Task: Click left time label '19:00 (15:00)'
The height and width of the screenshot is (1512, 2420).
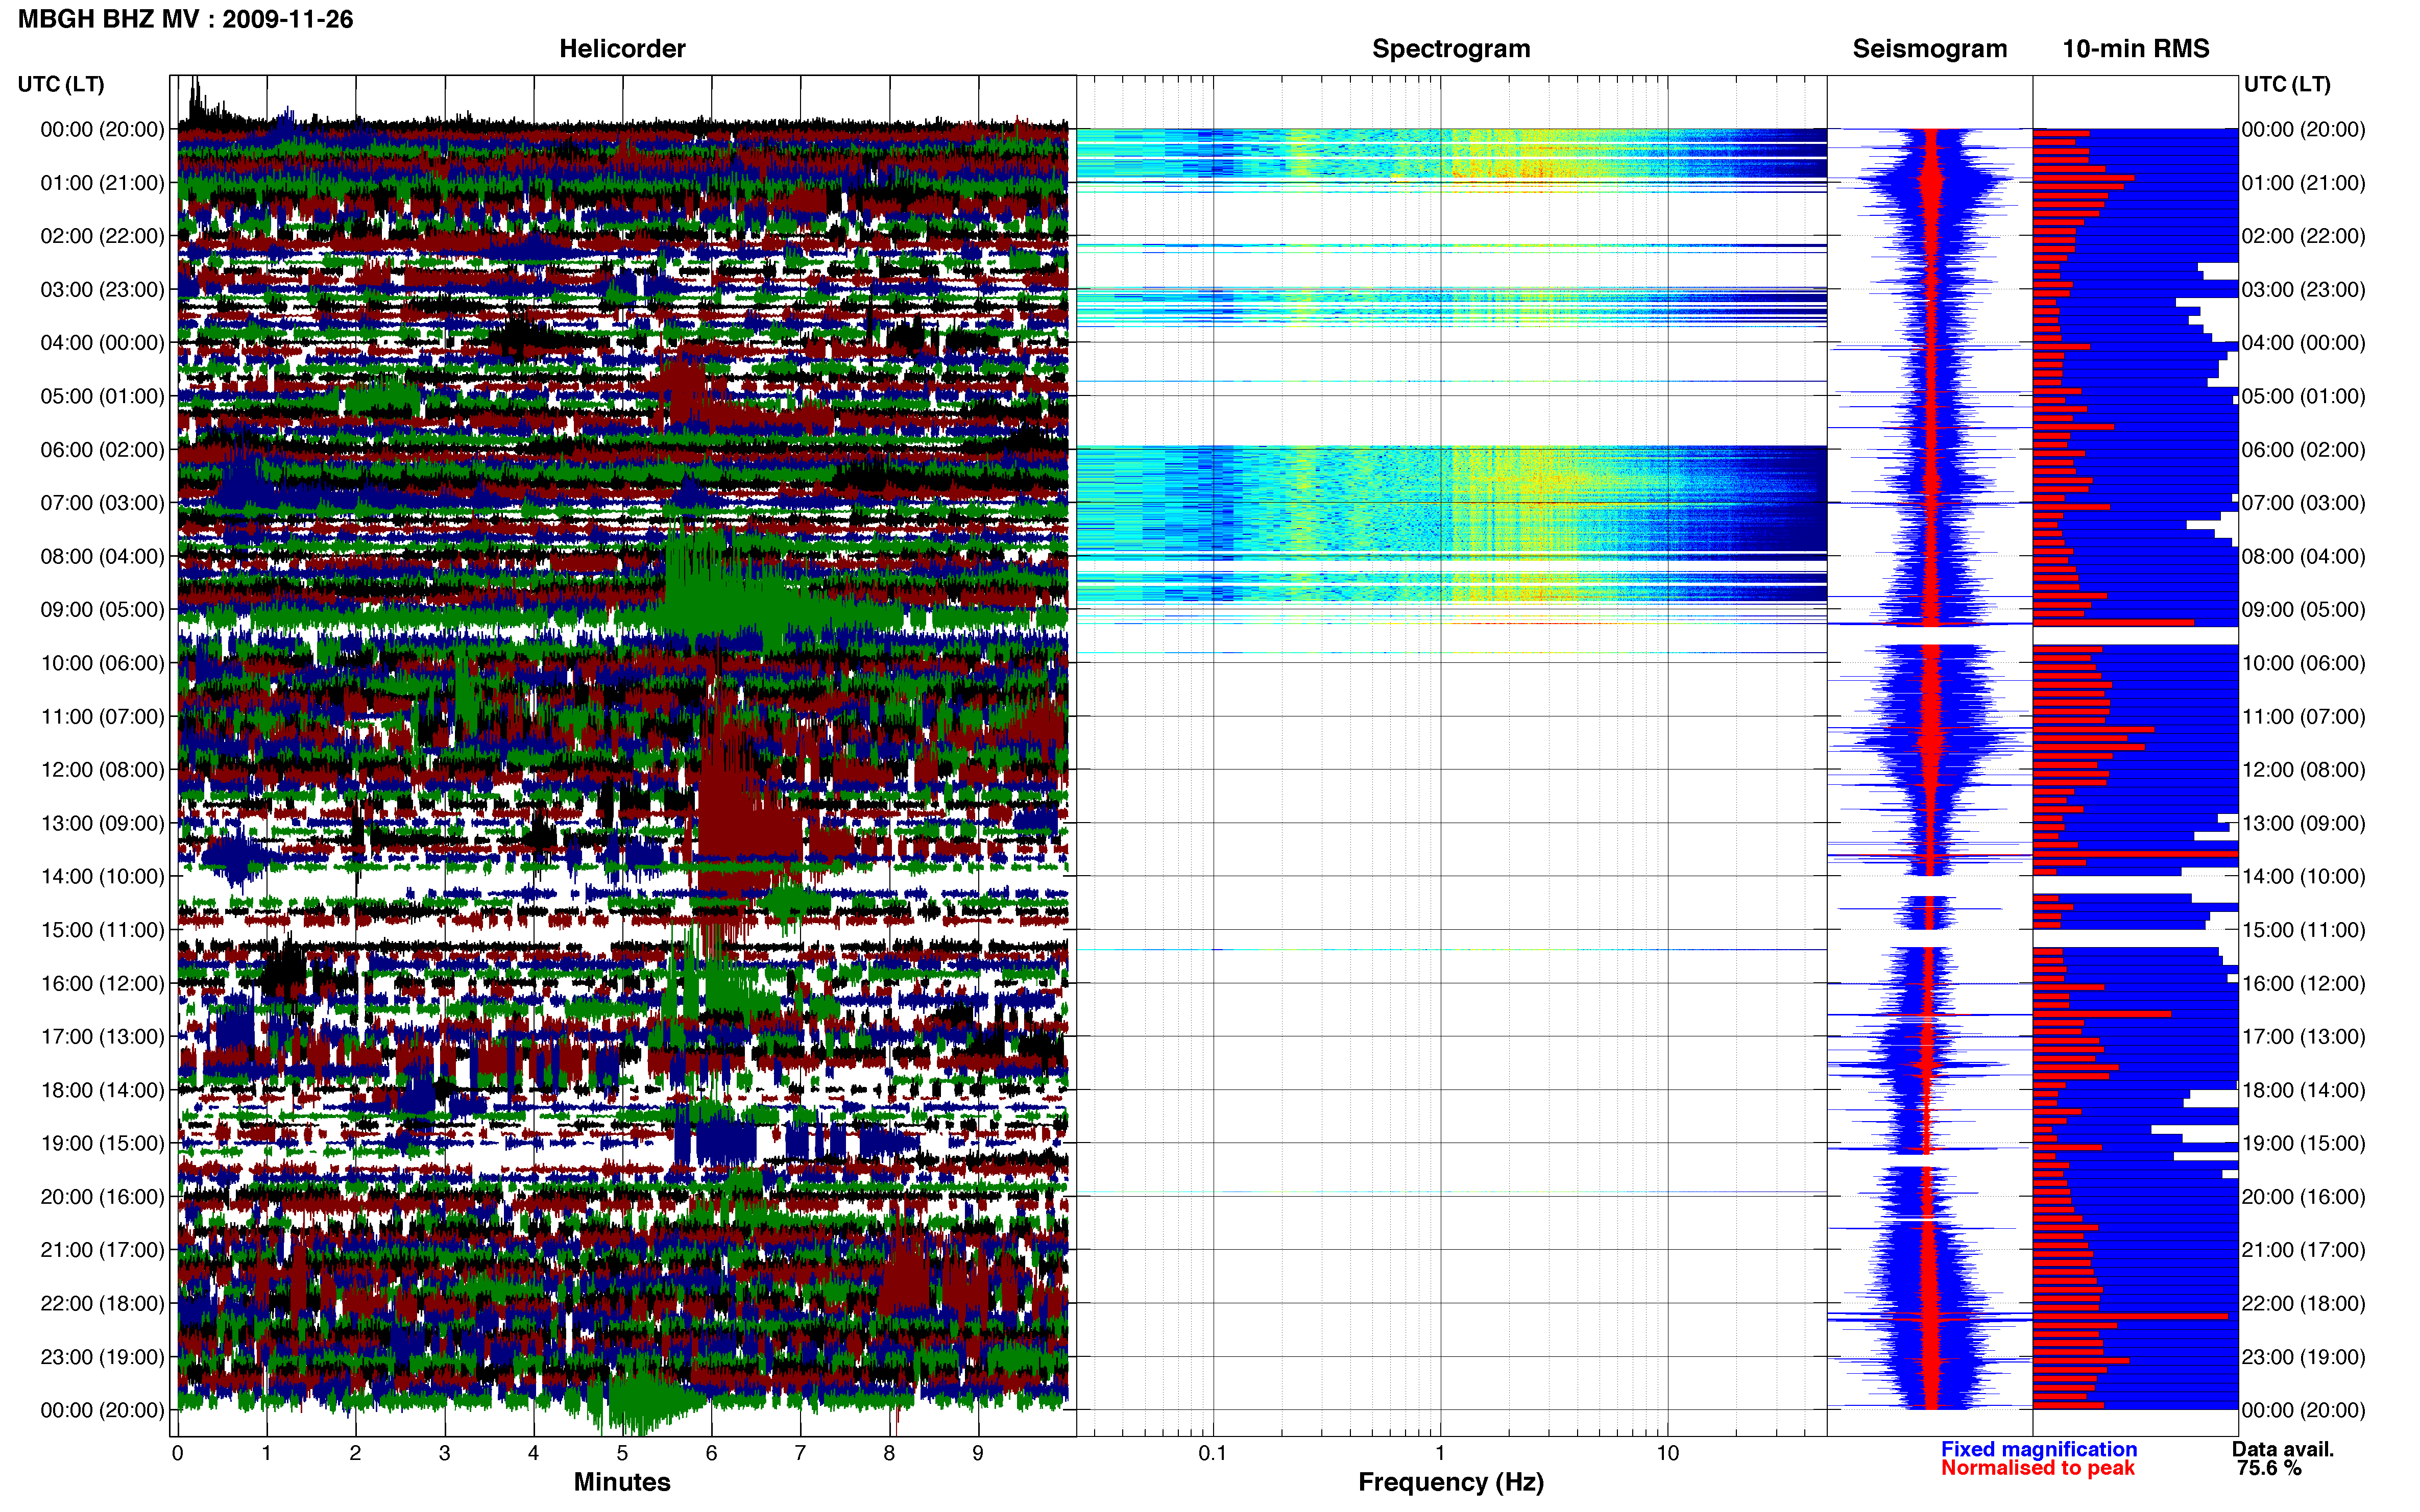Action: pos(102,1143)
